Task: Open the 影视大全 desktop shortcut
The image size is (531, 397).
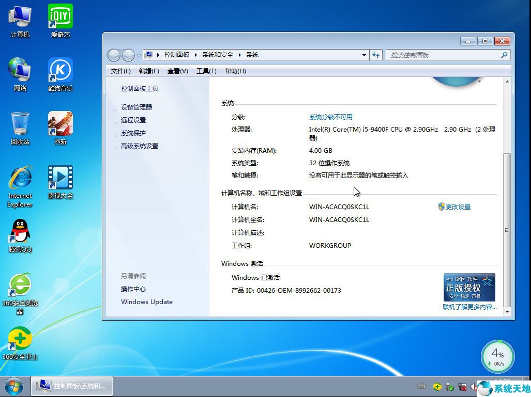Action: click(x=60, y=182)
